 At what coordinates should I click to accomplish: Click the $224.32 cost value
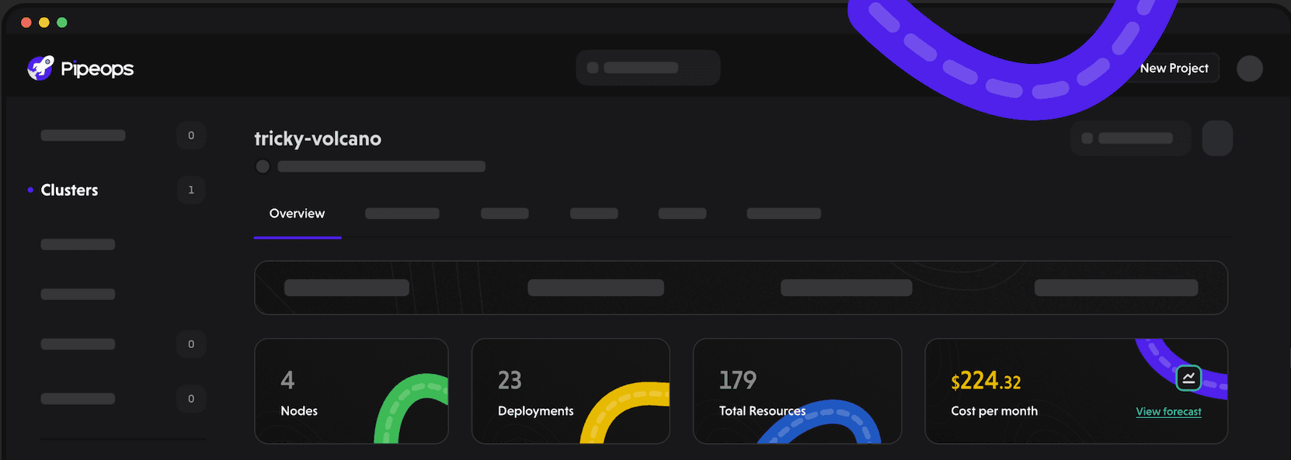point(986,381)
